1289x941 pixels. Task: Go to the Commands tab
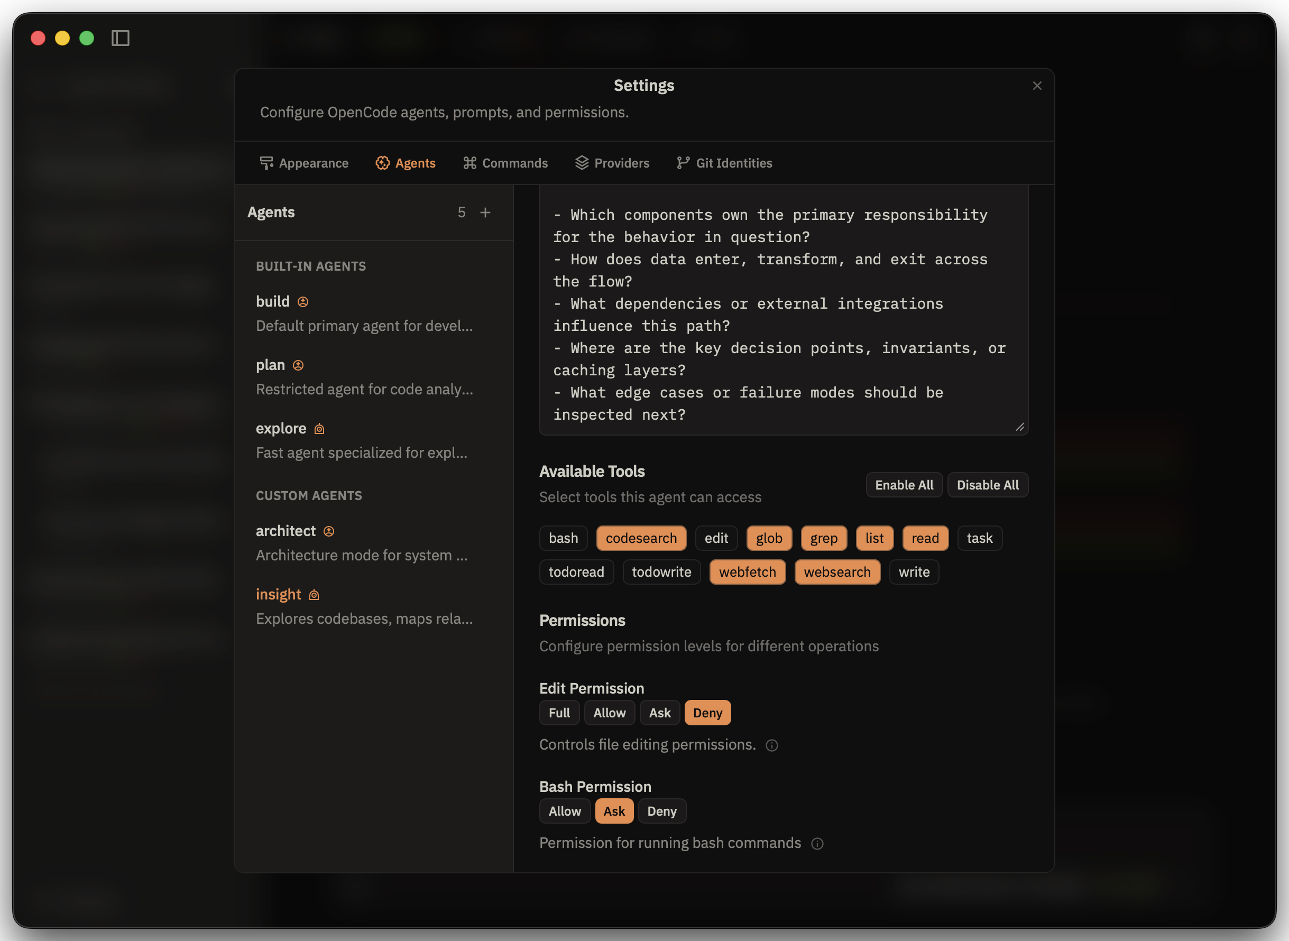coord(506,163)
